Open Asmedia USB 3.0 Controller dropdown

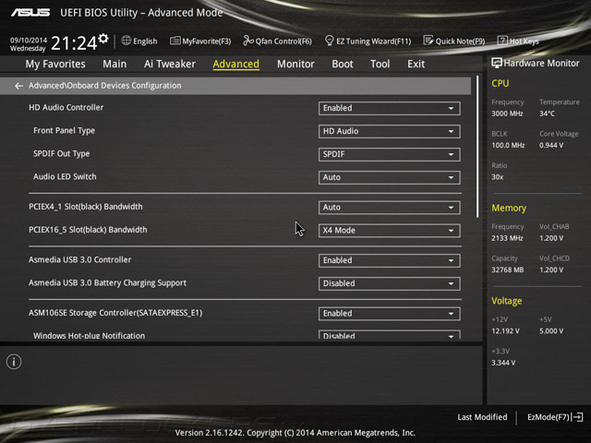[390, 260]
